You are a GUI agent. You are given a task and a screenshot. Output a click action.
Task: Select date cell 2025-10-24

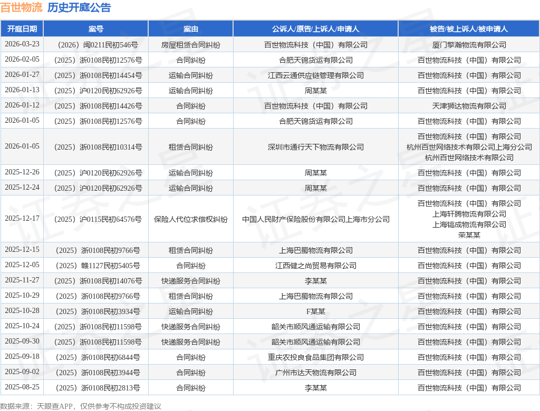[x=22, y=326]
